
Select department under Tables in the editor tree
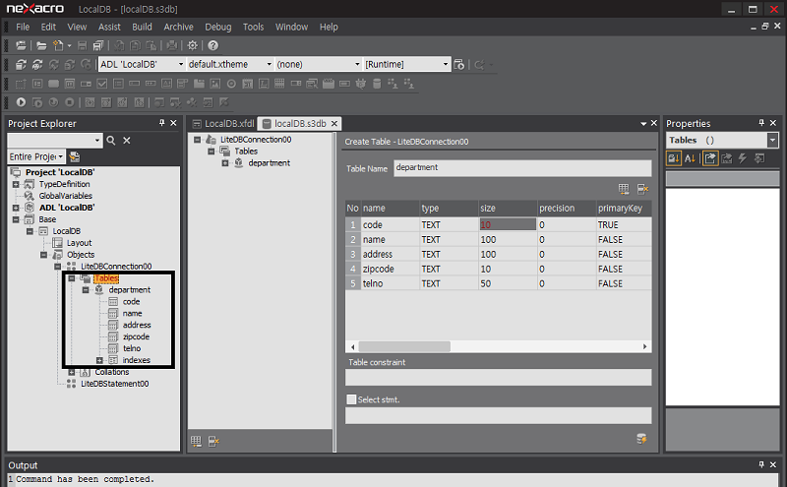[269, 163]
